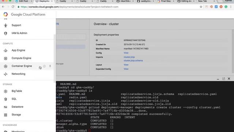Click the Overview - cluster heading
The image size is (234, 132).
tap(106, 24)
